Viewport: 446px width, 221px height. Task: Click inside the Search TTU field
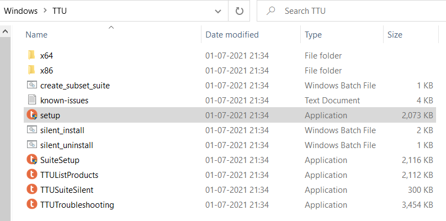[351, 11]
